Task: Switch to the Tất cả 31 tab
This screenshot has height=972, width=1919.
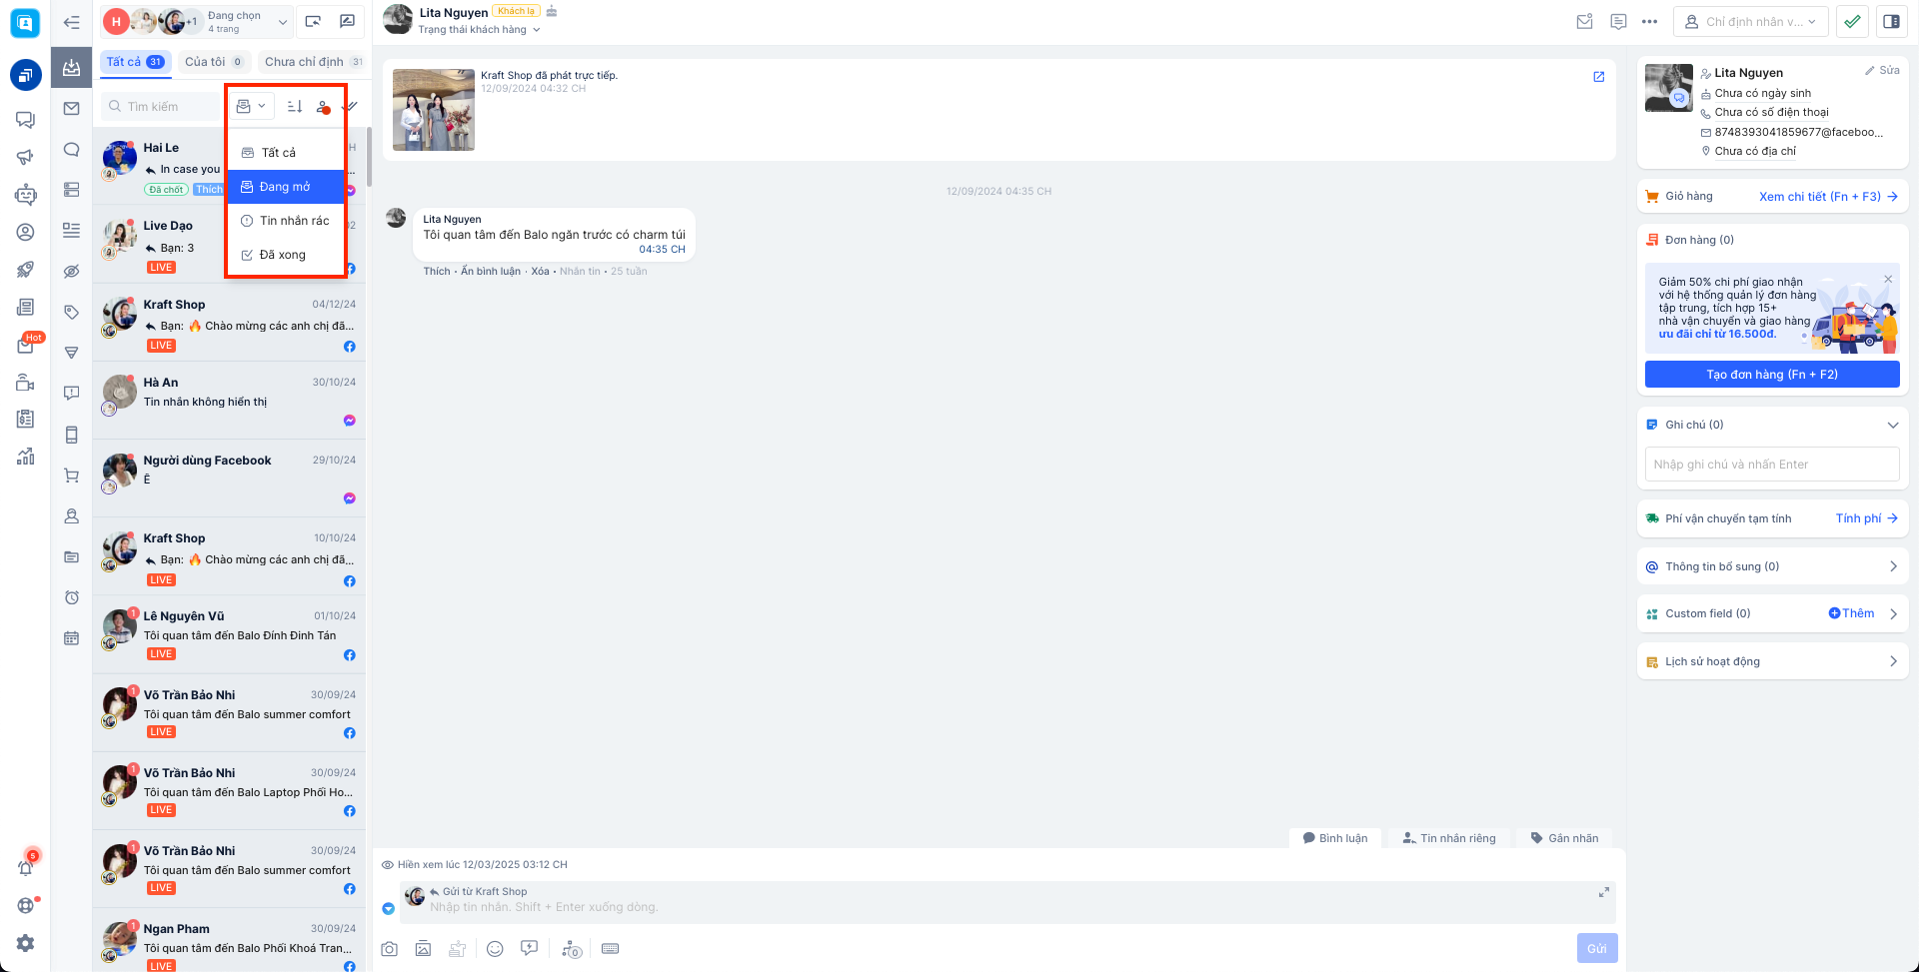Action: 135,62
